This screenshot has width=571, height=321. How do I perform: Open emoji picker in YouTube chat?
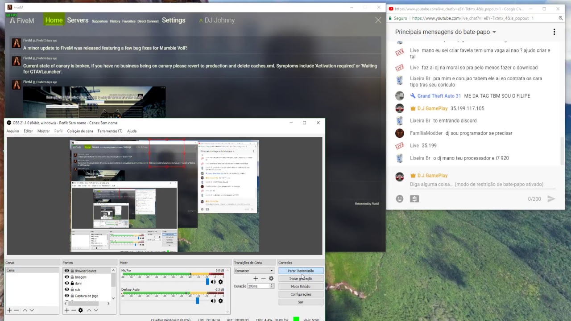[x=400, y=199]
